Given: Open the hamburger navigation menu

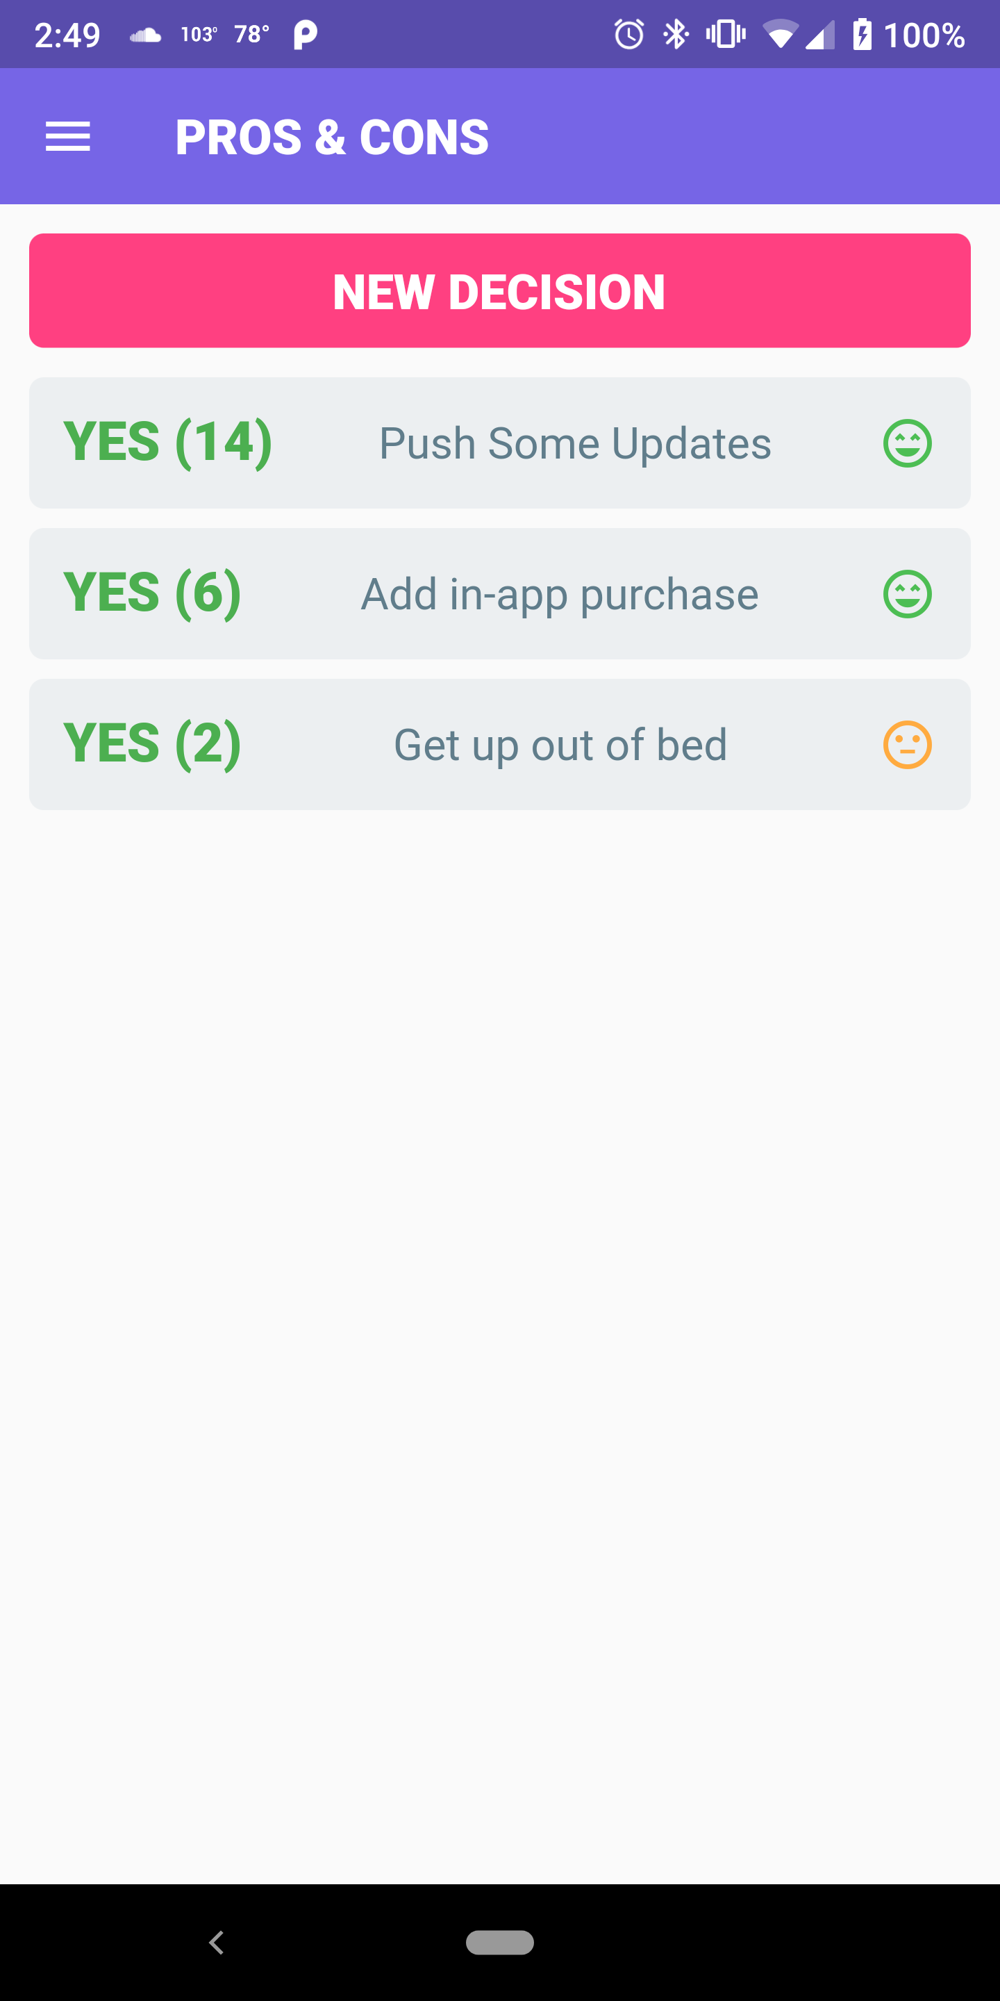Looking at the screenshot, I should point(68,137).
